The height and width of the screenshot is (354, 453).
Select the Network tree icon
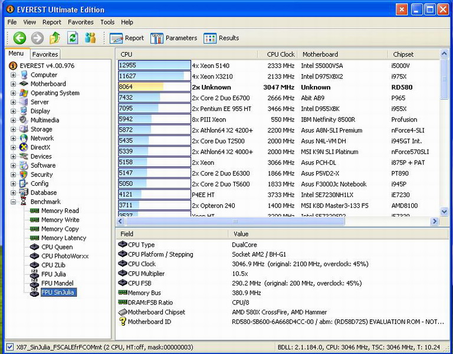pyautogui.click(x=24, y=138)
